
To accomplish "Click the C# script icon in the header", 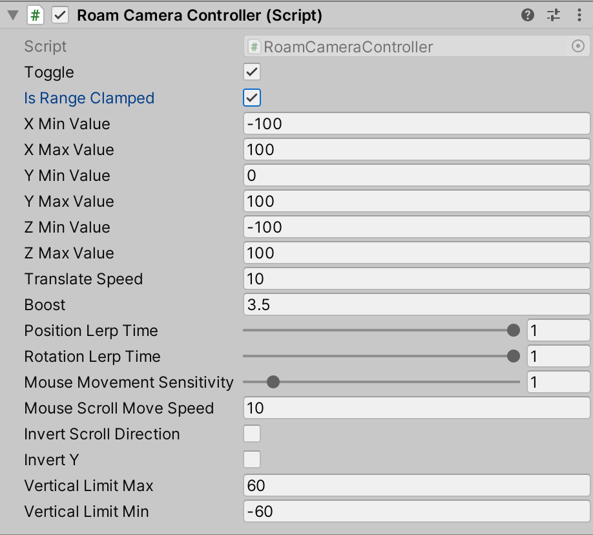I will (x=36, y=14).
